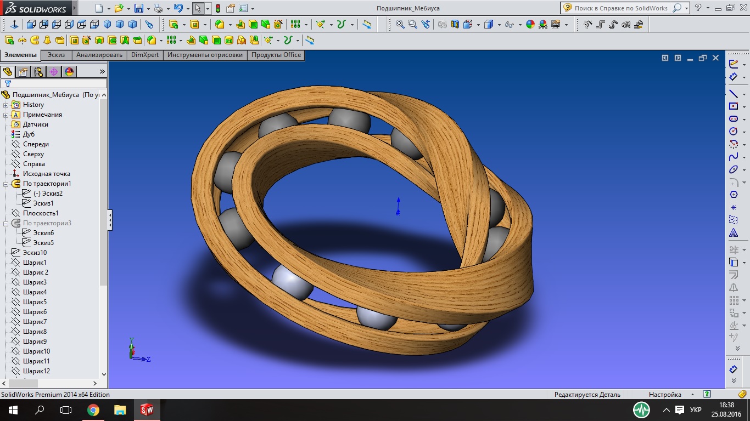Click the Smart Dimension icon

pos(734,77)
